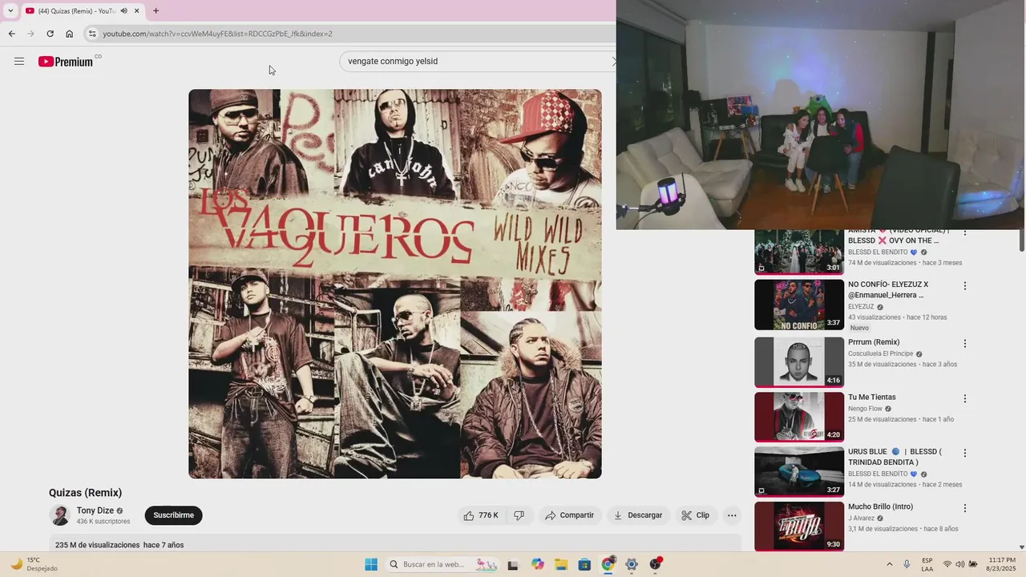Open options menu for Prrrum (Remix) video

click(x=965, y=344)
